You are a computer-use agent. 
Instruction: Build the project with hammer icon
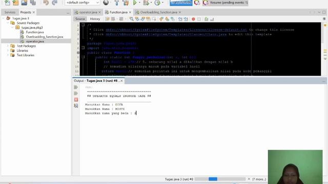pyautogui.click(x=117, y=3)
